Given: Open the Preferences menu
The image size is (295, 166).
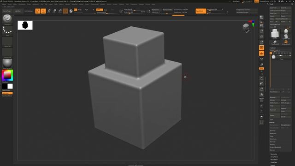Looking at the screenshot, I should click(94, 4).
